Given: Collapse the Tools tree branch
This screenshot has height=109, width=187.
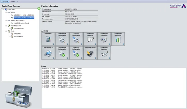Looking at the screenshot, I should click(x=6, y=31).
